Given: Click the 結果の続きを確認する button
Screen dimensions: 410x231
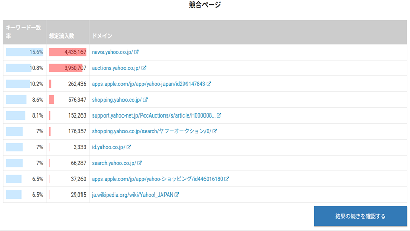Looking at the screenshot, I should [x=361, y=216].
